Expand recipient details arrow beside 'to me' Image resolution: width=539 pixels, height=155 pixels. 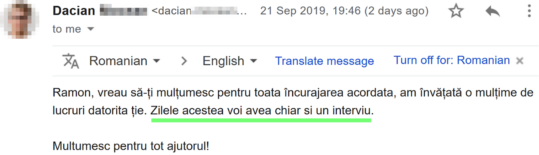pos(90,29)
